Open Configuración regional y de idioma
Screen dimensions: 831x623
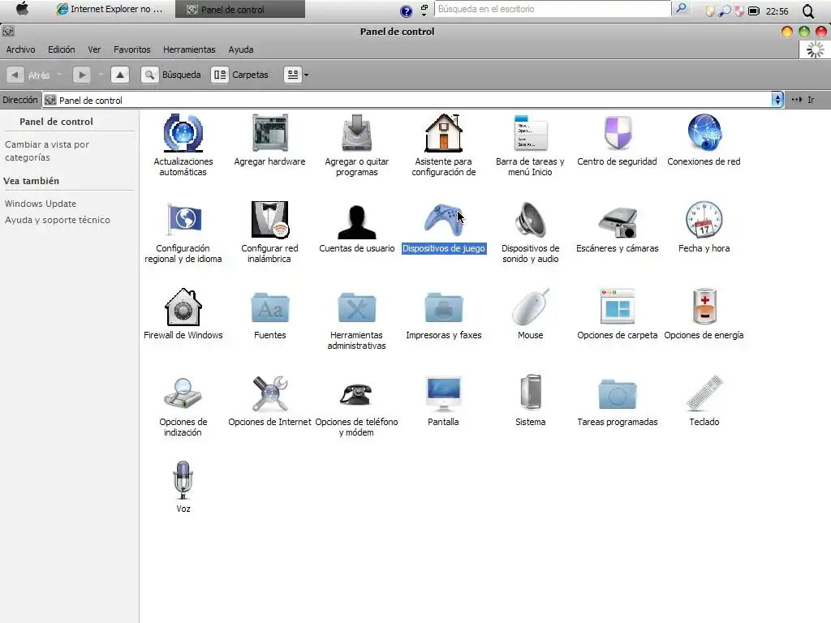coord(183,219)
